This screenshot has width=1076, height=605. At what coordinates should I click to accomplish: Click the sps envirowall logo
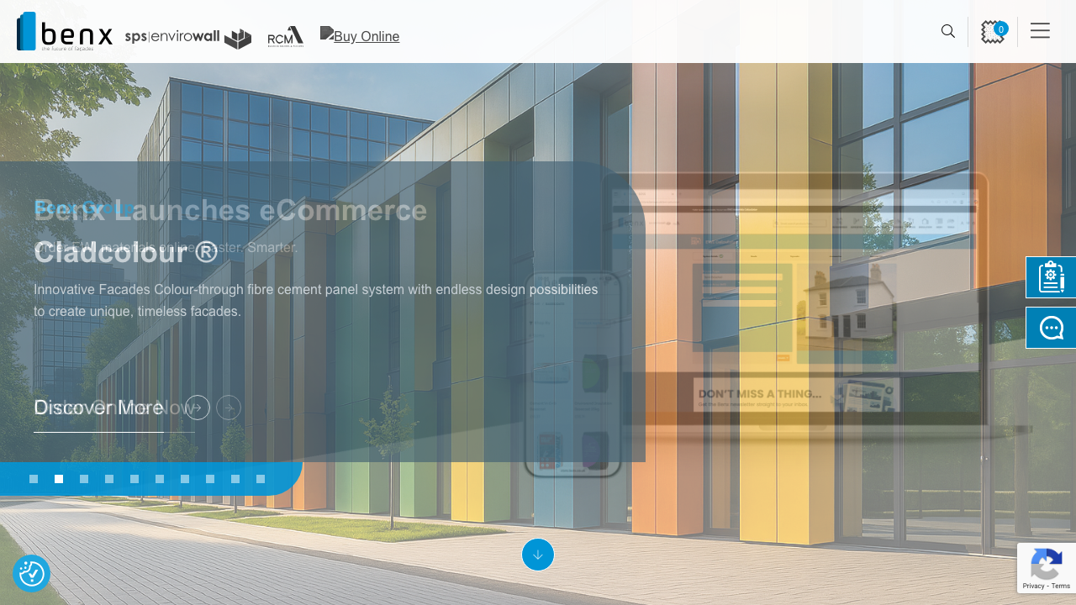(x=188, y=37)
